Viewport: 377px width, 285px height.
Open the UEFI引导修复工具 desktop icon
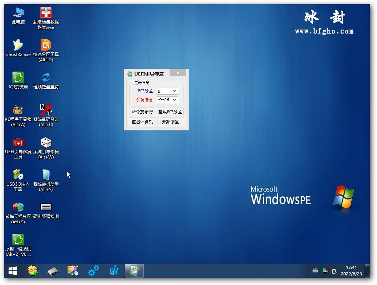[x=18, y=142]
